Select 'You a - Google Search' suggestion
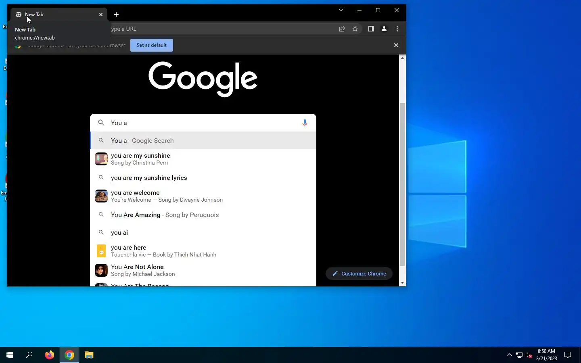Viewport: 581px width, 363px height. click(203, 140)
